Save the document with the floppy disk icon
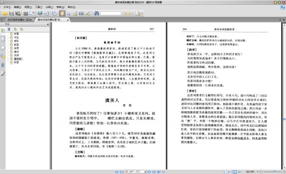Viewport: 286px width, 174px height. tap(11, 13)
